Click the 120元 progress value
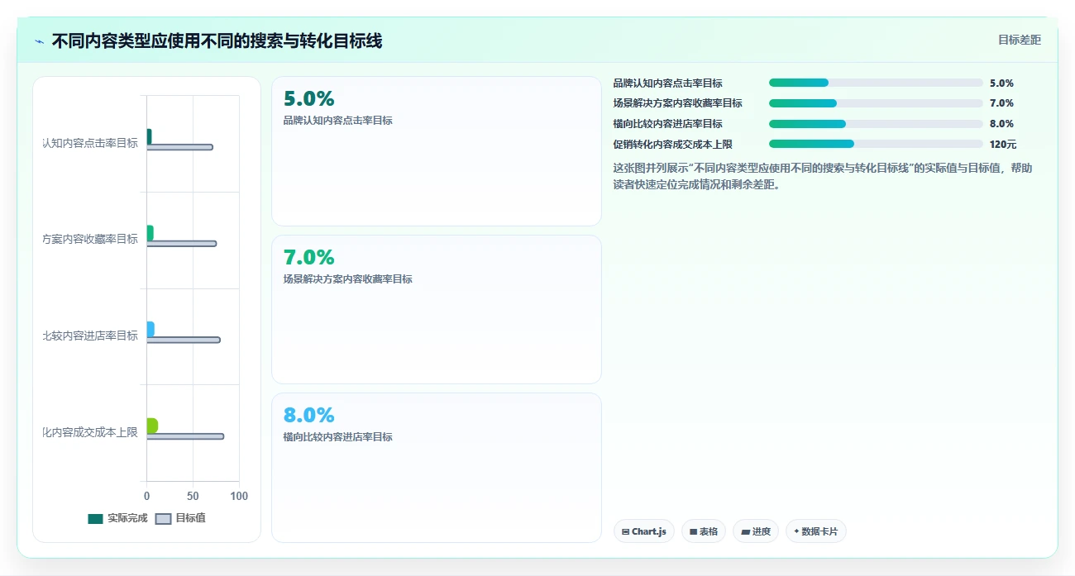 (x=1003, y=145)
